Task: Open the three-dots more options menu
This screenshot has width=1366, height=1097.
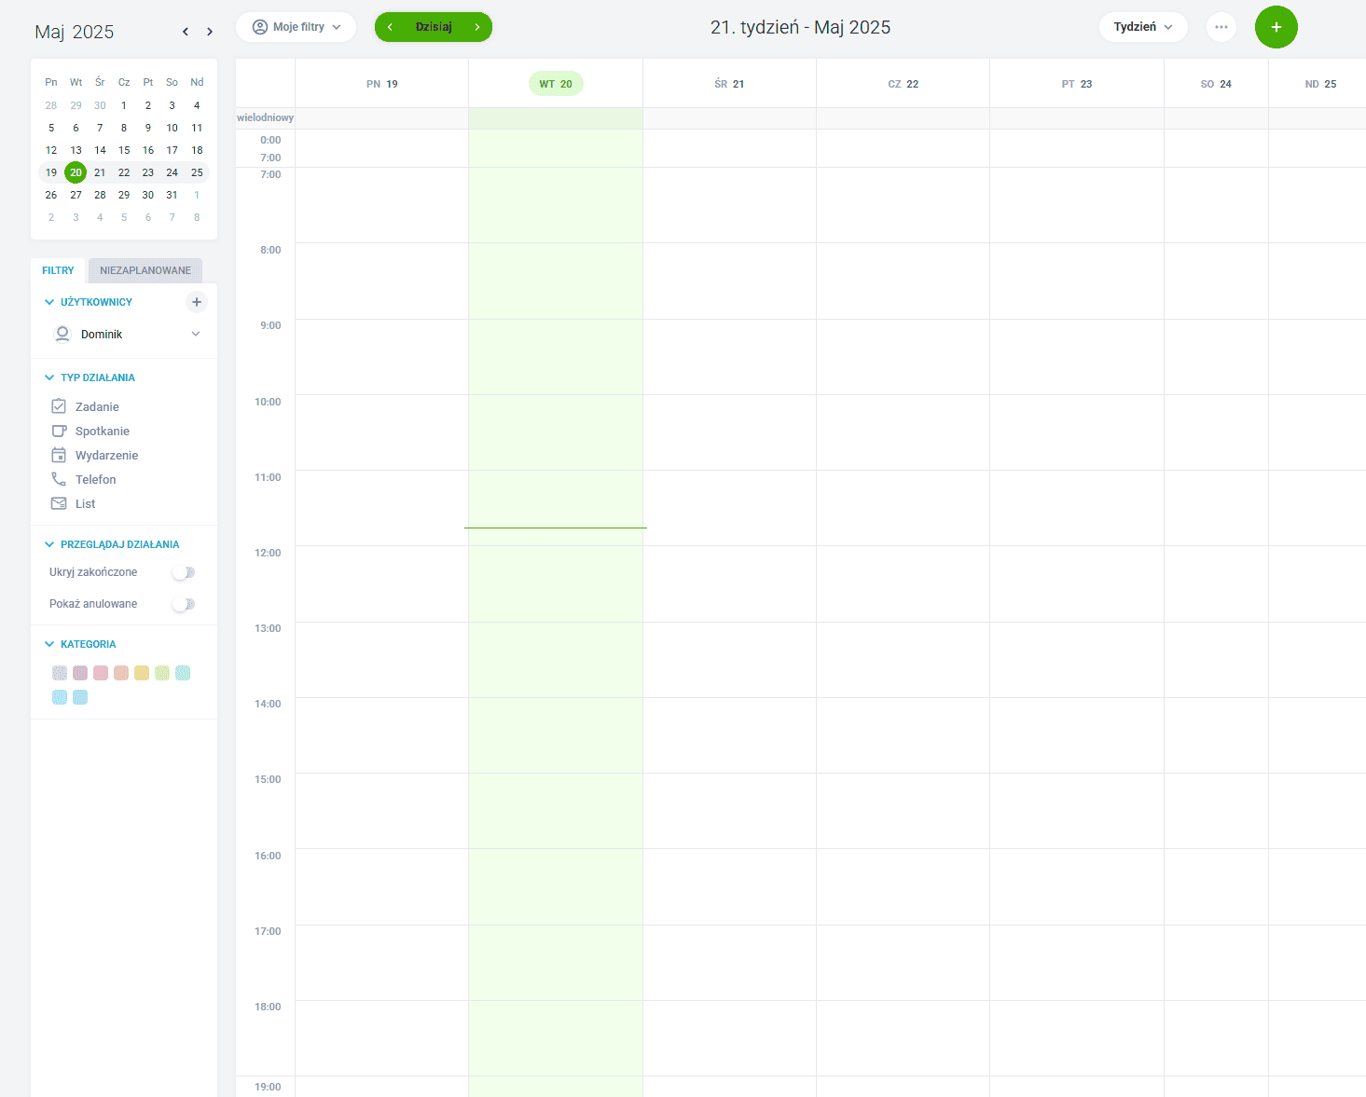Action: 1221,27
